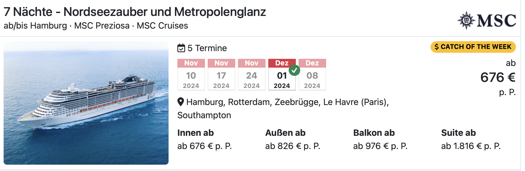Screen dimensions: 525x171
Task: Click the calendar icon beside 5 Termine
Action: (x=181, y=48)
